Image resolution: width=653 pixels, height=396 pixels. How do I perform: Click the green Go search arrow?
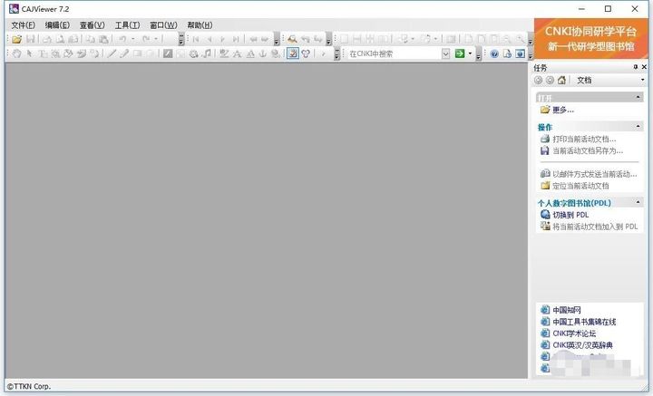point(460,53)
